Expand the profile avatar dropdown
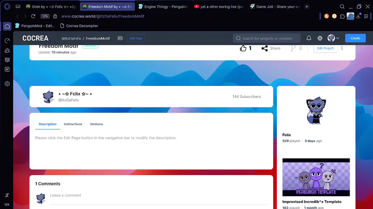The image size is (373, 209). click(x=333, y=38)
